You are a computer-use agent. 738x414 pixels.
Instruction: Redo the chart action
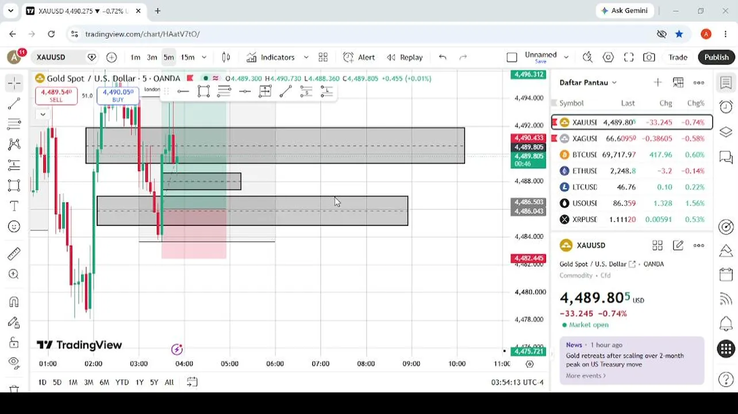pos(463,57)
